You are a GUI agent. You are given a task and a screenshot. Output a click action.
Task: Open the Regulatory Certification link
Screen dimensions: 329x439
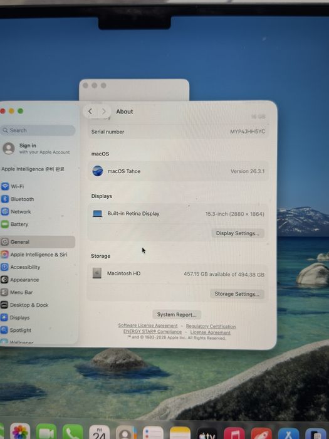pyautogui.click(x=211, y=326)
